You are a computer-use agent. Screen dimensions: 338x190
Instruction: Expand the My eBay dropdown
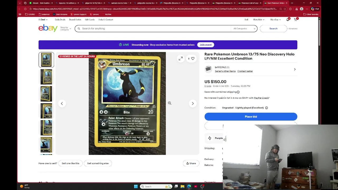[275, 20]
